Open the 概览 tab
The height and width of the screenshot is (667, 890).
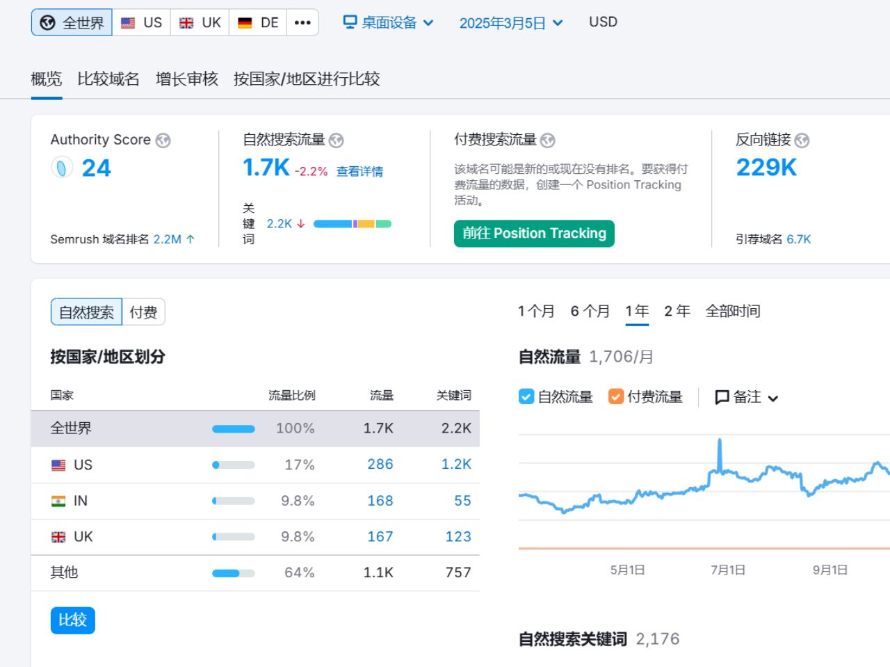[47, 79]
